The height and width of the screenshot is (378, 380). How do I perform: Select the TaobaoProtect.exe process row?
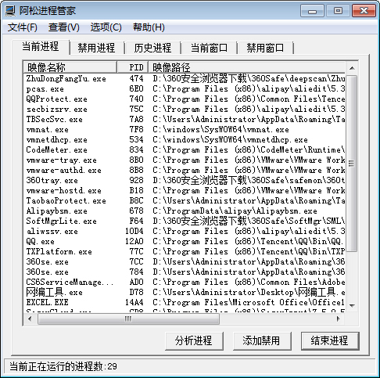point(185,200)
